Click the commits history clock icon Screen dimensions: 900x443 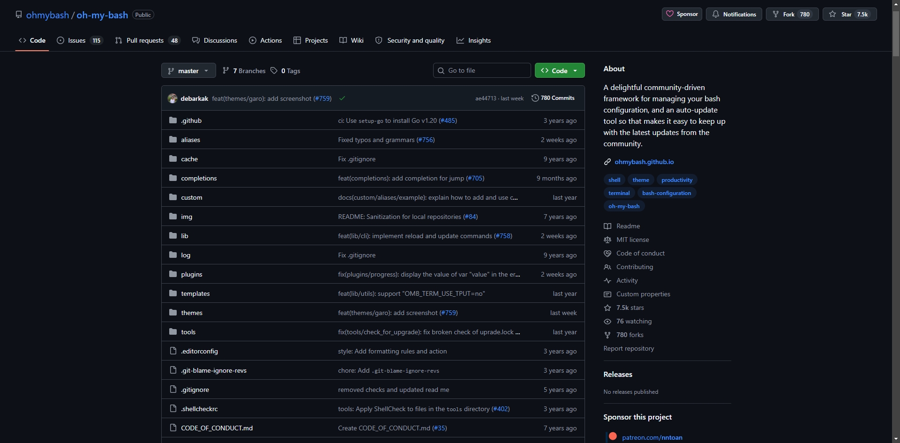coord(535,98)
